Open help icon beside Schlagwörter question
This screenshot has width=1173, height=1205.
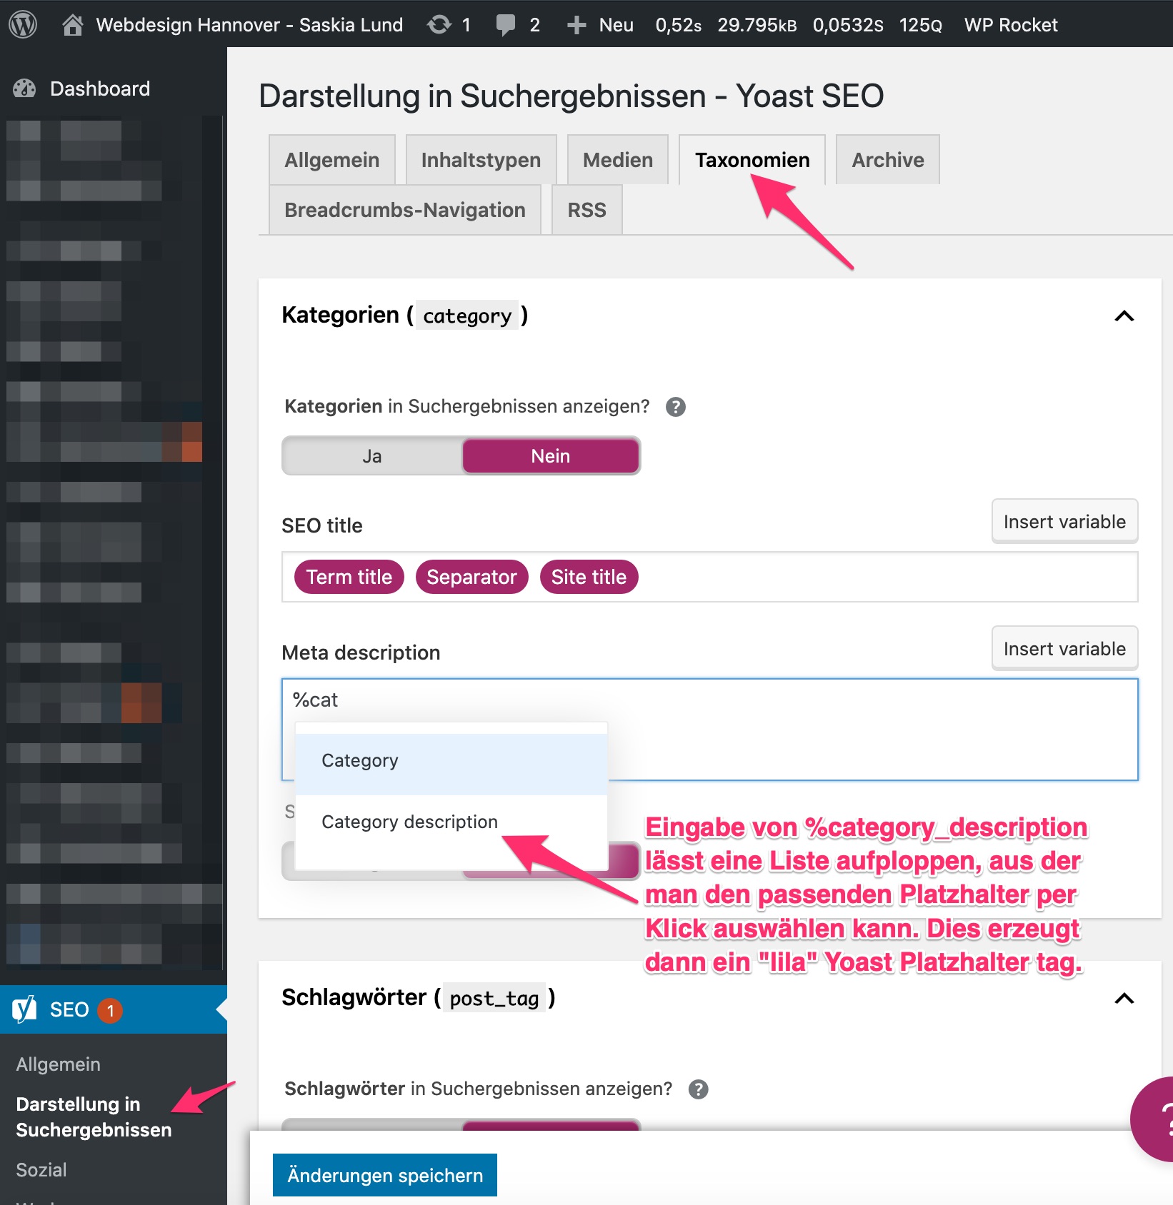click(x=698, y=1089)
